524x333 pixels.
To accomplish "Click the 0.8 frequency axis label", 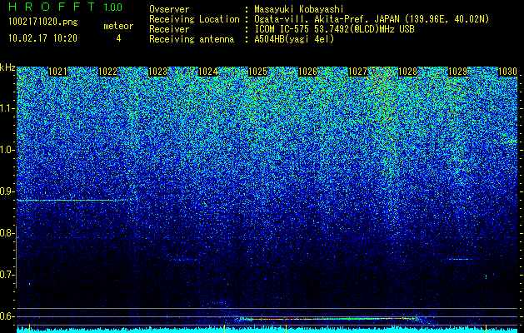I will [x=7, y=233].
